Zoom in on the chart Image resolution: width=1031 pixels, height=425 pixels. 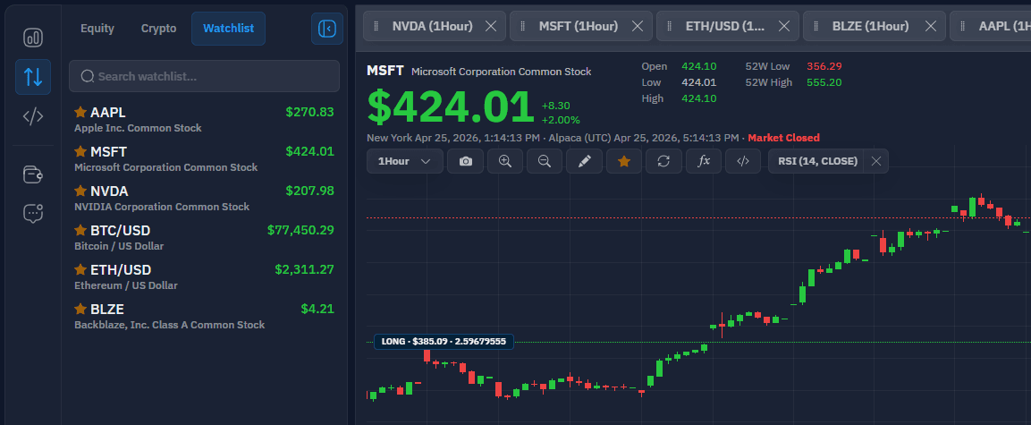[505, 161]
